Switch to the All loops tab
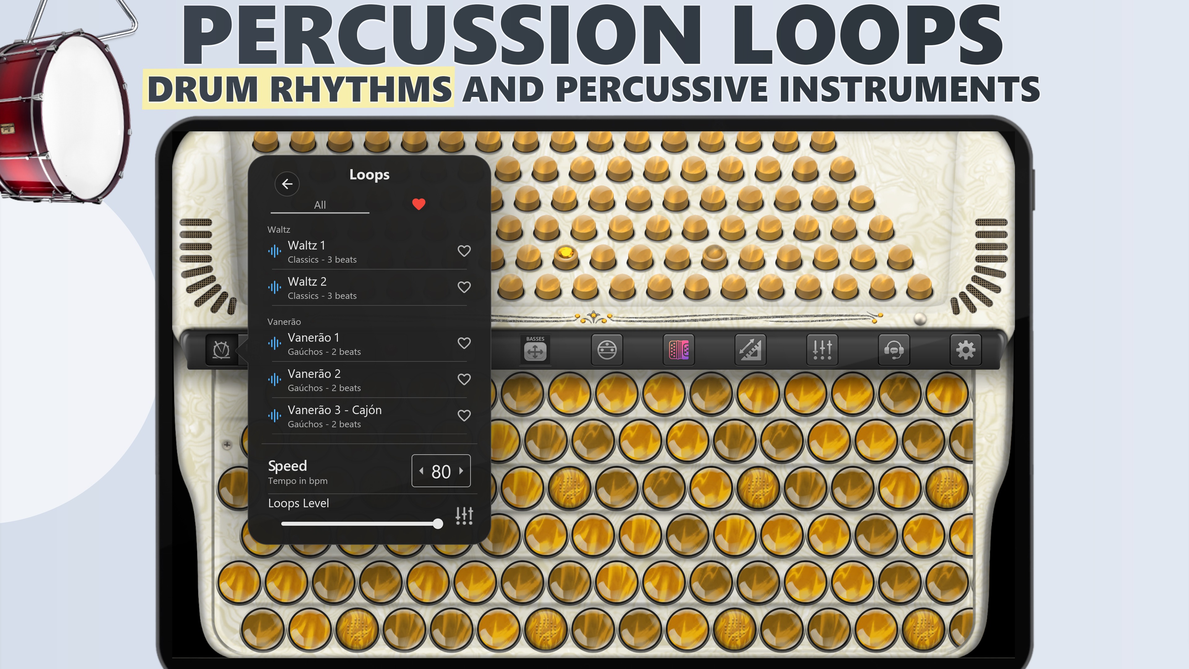 (x=320, y=205)
